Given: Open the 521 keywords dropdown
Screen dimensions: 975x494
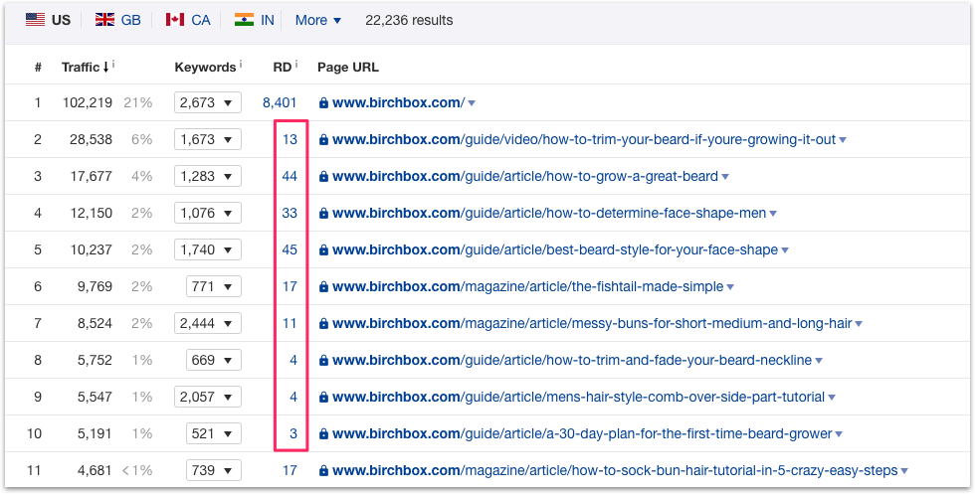Looking at the screenshot, I should click(213, 433).
